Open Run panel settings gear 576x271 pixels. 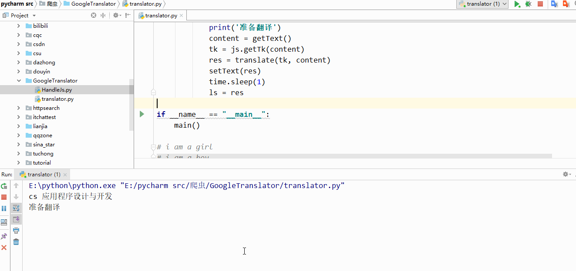[566, 174]
